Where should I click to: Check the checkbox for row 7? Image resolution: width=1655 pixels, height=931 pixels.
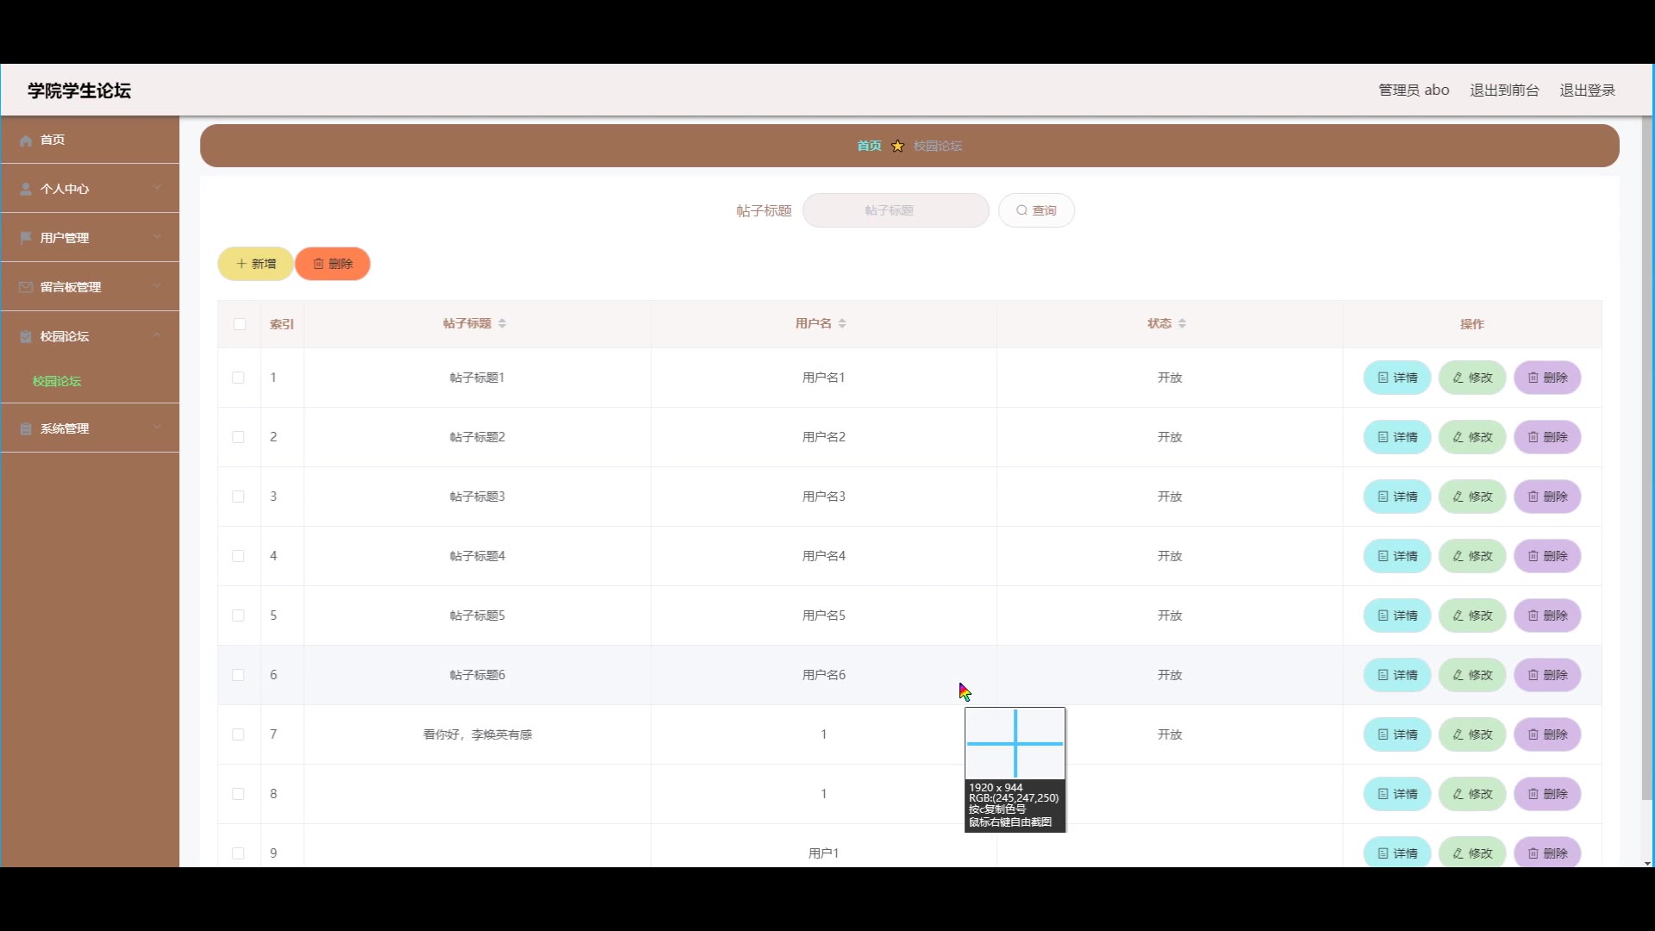(x=238, y=734)
